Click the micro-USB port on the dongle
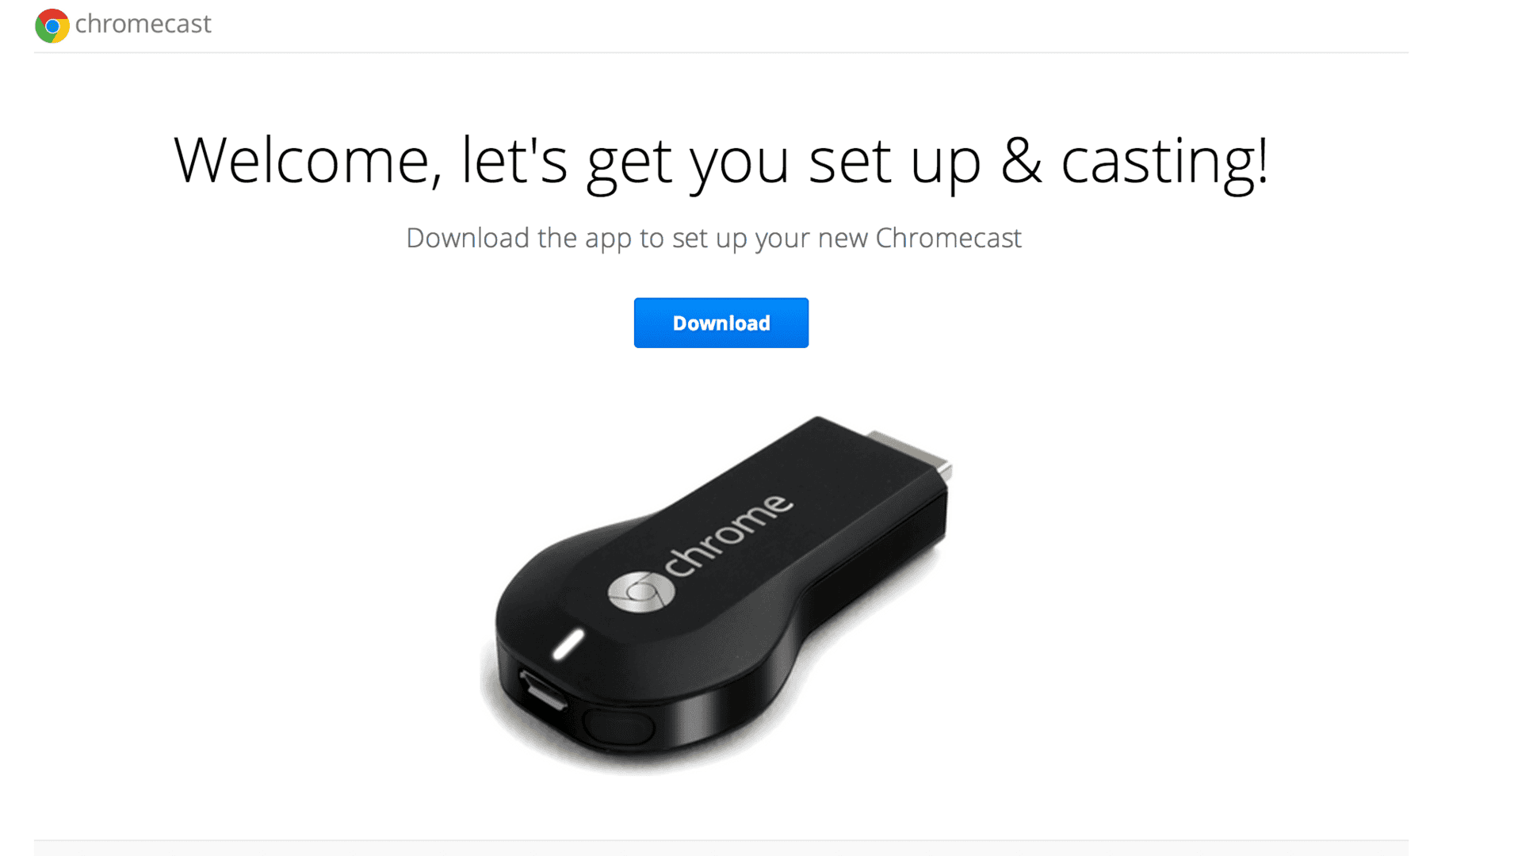This screenshot has height=856, width=1514. tap(543, 688)
